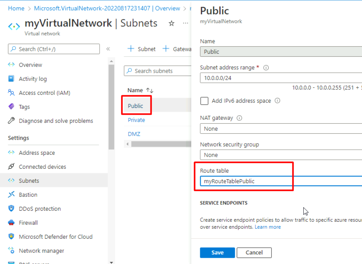
Task: Open Address space settings
Action: [37, 153]
